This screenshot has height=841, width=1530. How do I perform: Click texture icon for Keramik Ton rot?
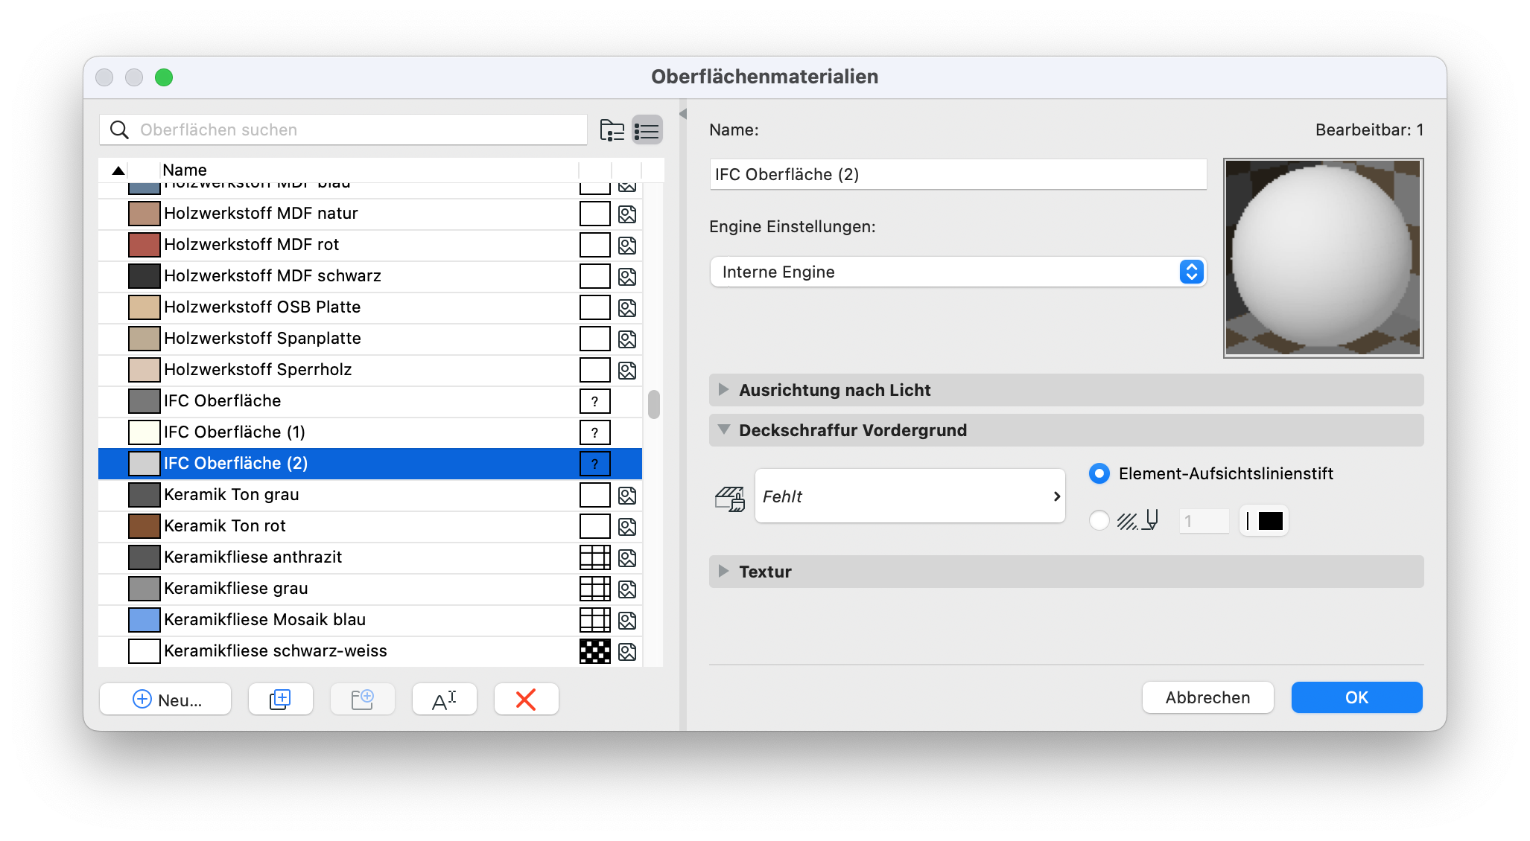pyautogui.click(x=627, y=527)
